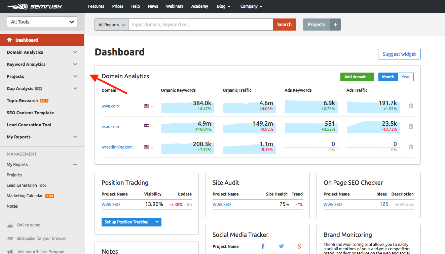
Task: Open WWE SEO in Site Audit
Action: coord(222,204)
